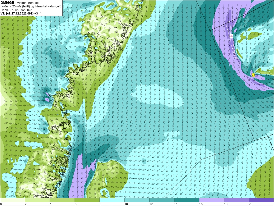The width and height of the screenshot is (274, 206).
Task: Click the 6–8 olive green legend block
Action: 87,200
